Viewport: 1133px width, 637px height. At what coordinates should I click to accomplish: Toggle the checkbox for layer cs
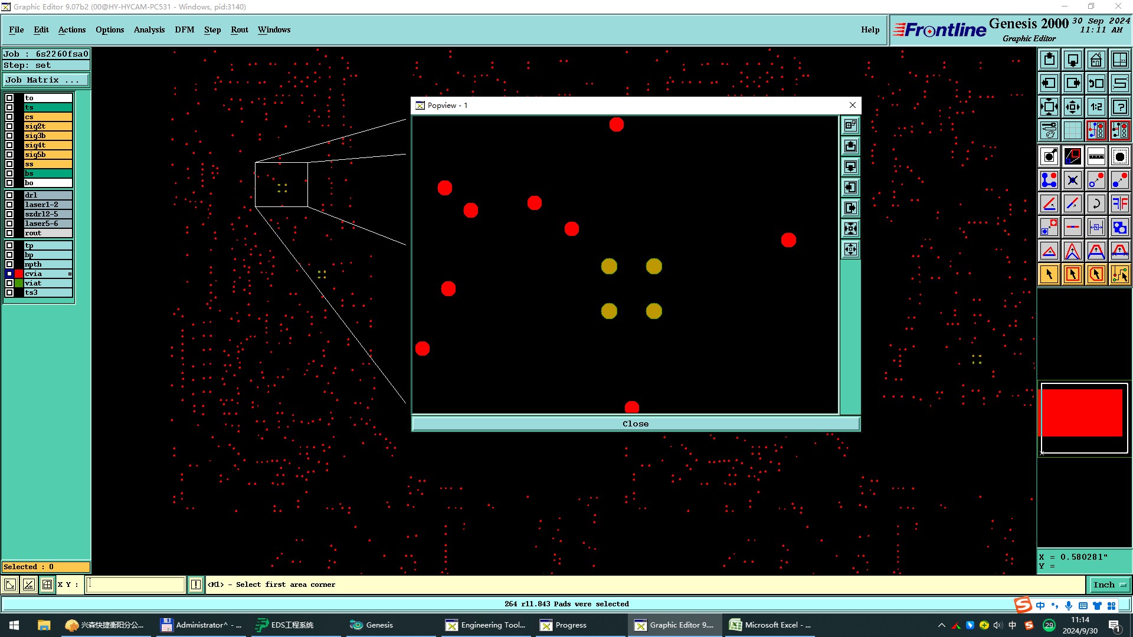tap(9, 117)
